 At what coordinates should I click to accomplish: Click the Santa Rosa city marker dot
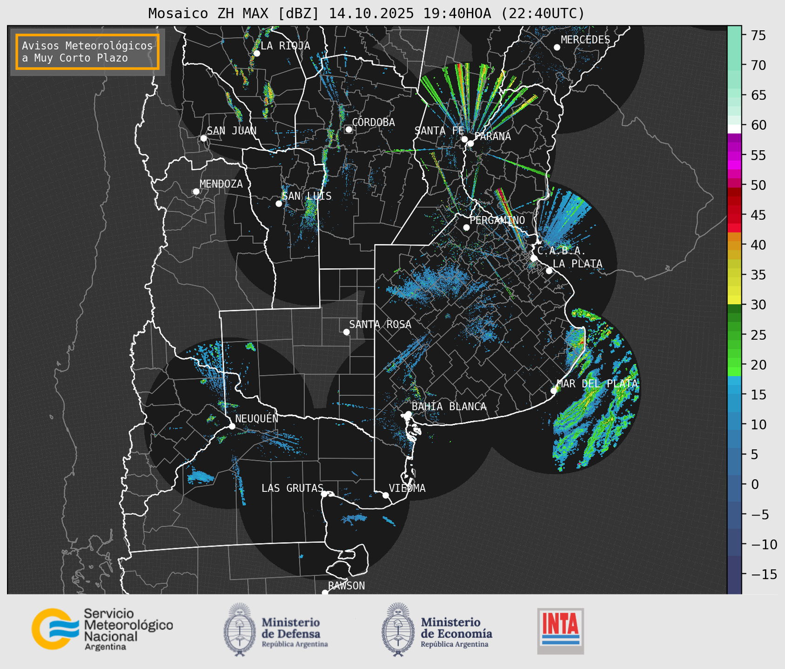346,332
